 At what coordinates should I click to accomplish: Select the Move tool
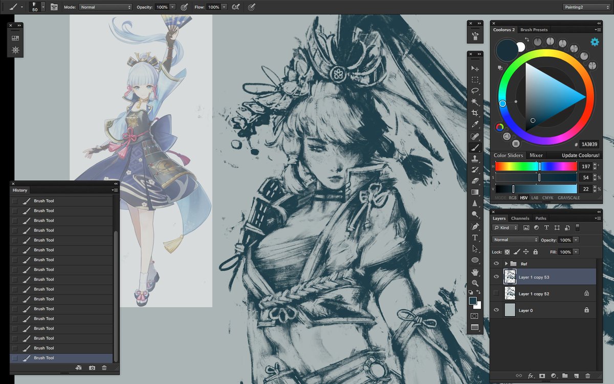[475, 69]
